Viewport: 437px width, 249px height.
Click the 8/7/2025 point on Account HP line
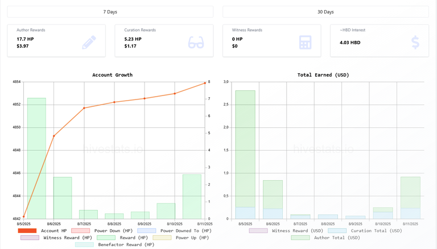[84, 108]
